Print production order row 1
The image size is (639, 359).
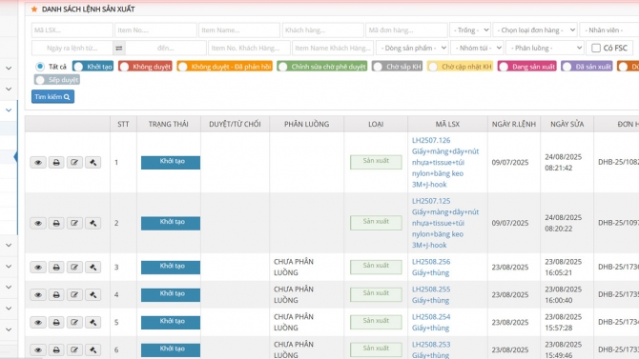coord(56,163)
